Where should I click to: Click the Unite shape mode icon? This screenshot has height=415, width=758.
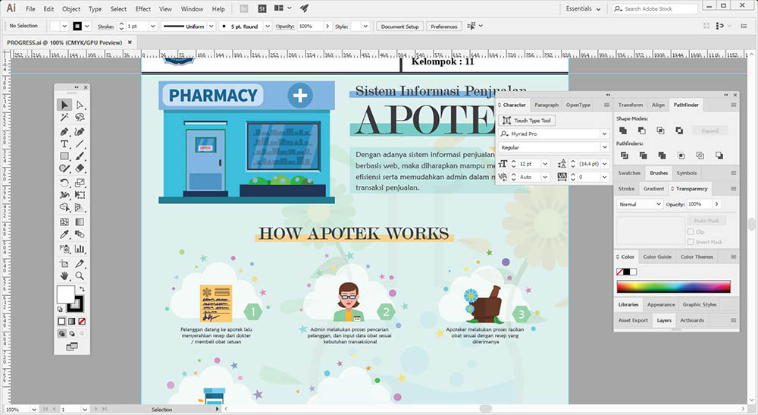[622, 130]
